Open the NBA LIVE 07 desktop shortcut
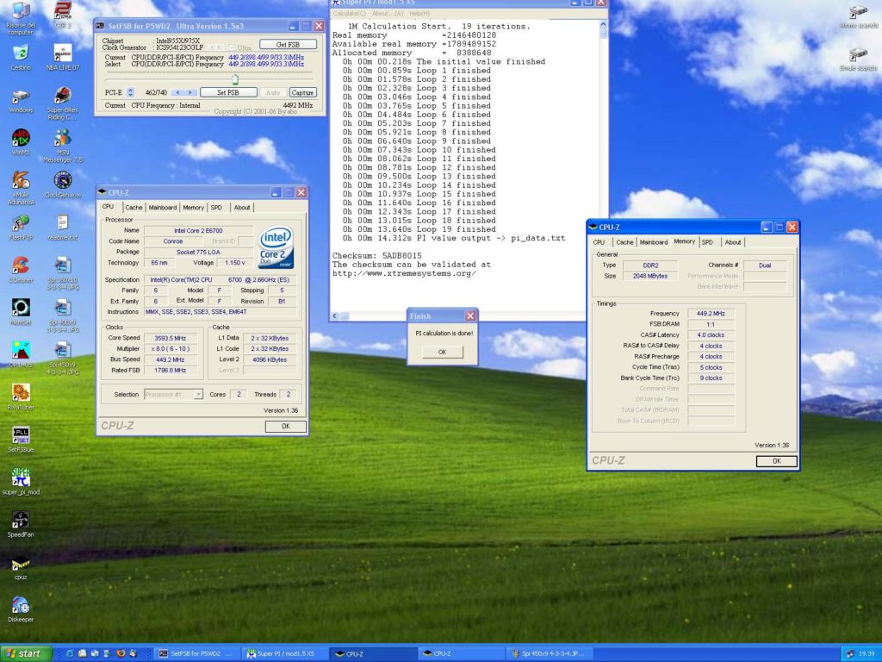Viewport: 882px width, 662px height. [62, 58]
